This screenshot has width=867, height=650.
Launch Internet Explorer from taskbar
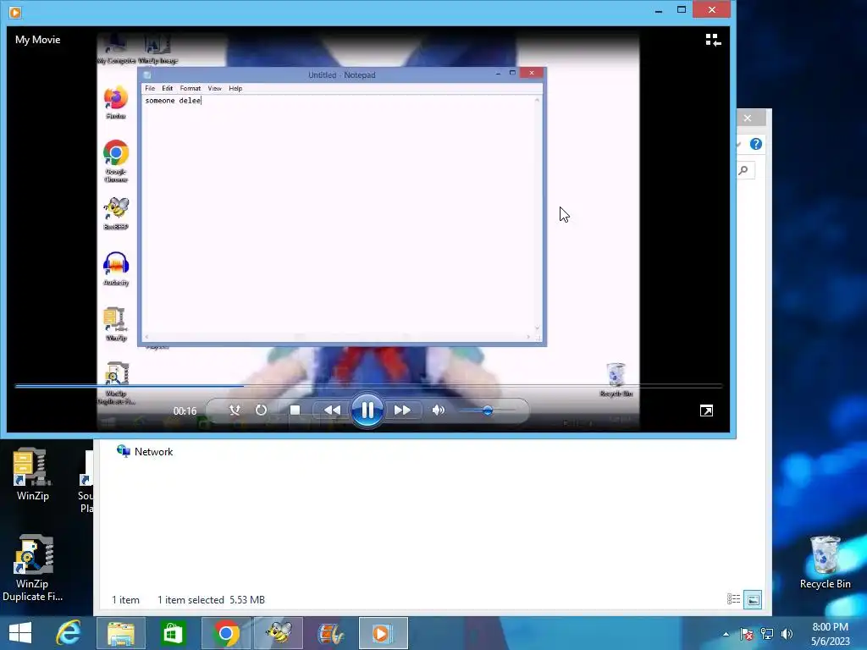[x=69, y=633]
